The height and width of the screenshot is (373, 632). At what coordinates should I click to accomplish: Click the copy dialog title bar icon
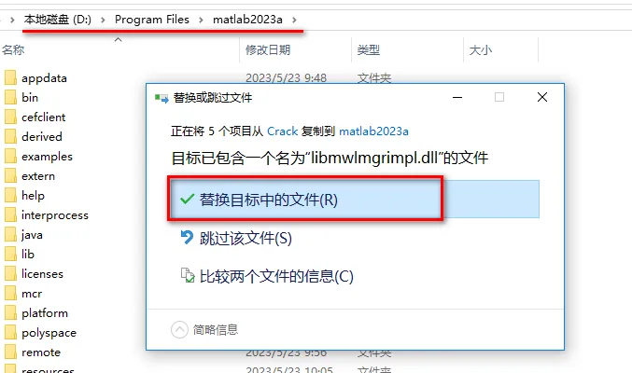[x=162, y=98]
